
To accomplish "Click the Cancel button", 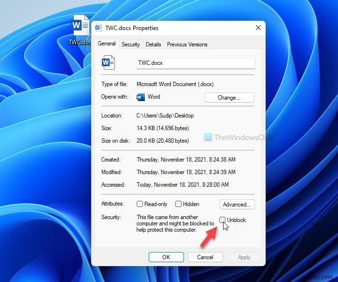I will pos(205,257).
